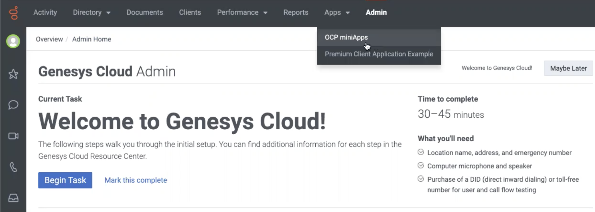Open the Documents menu item
The width and height of the screenshot is (595, 212).
tap(145, 13)
